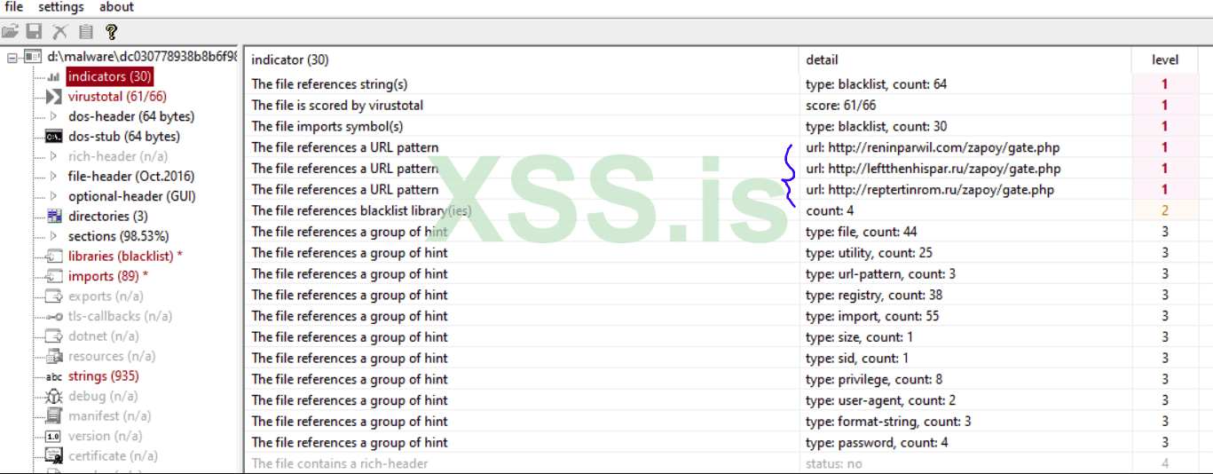
Task: Expand the file-header (Oct.2016) node
Action: click(53, 177)
